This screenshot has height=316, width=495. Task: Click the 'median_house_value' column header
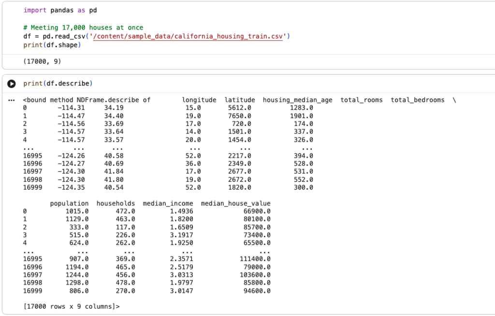pos(235,204)
